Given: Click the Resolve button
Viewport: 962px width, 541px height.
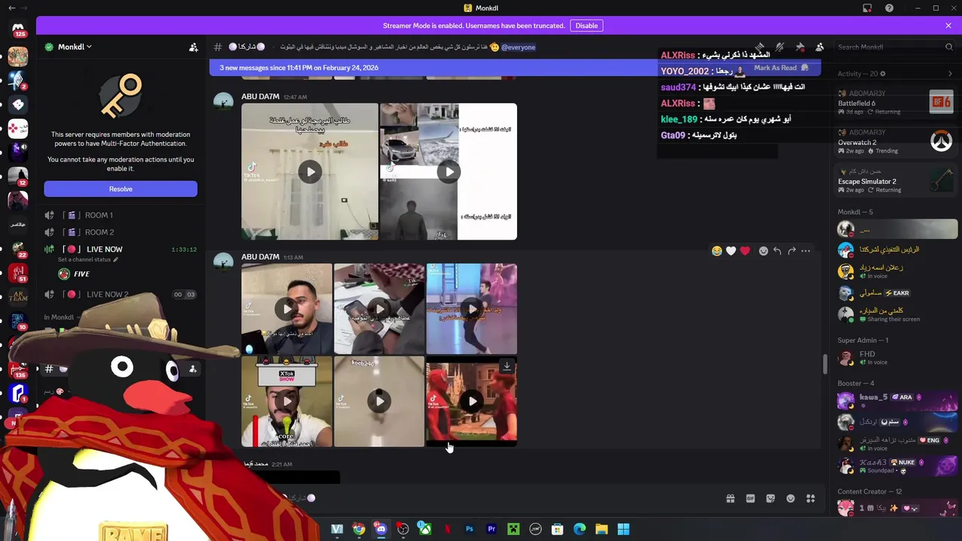Looking at the screenshot, I should click(x=120, y=189).
